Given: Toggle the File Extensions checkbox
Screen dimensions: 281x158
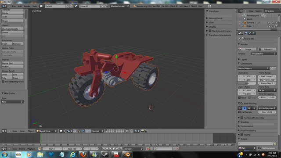Looking at the screenshot, I should click(x=259, y=148).
